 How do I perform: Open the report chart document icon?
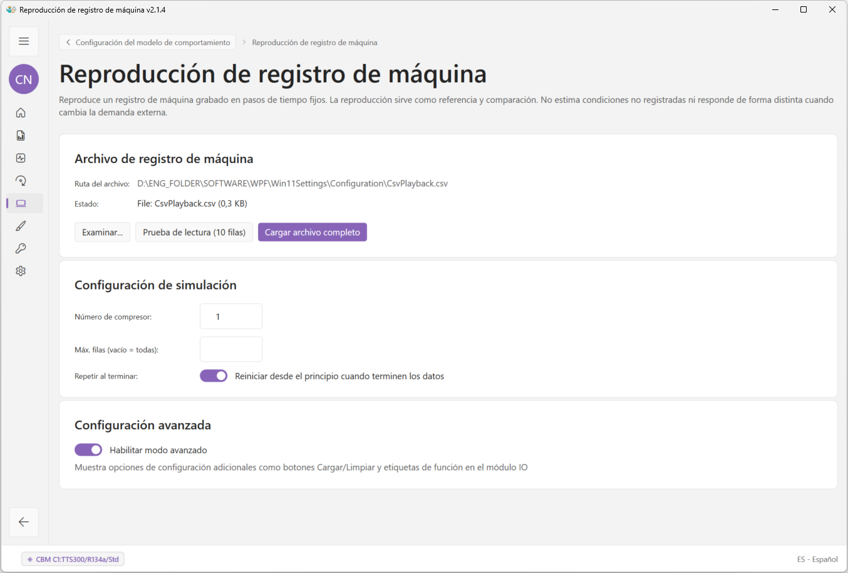(21, 135)
